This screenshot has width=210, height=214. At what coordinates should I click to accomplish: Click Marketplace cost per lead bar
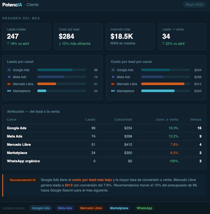click(x=166, y=91)
